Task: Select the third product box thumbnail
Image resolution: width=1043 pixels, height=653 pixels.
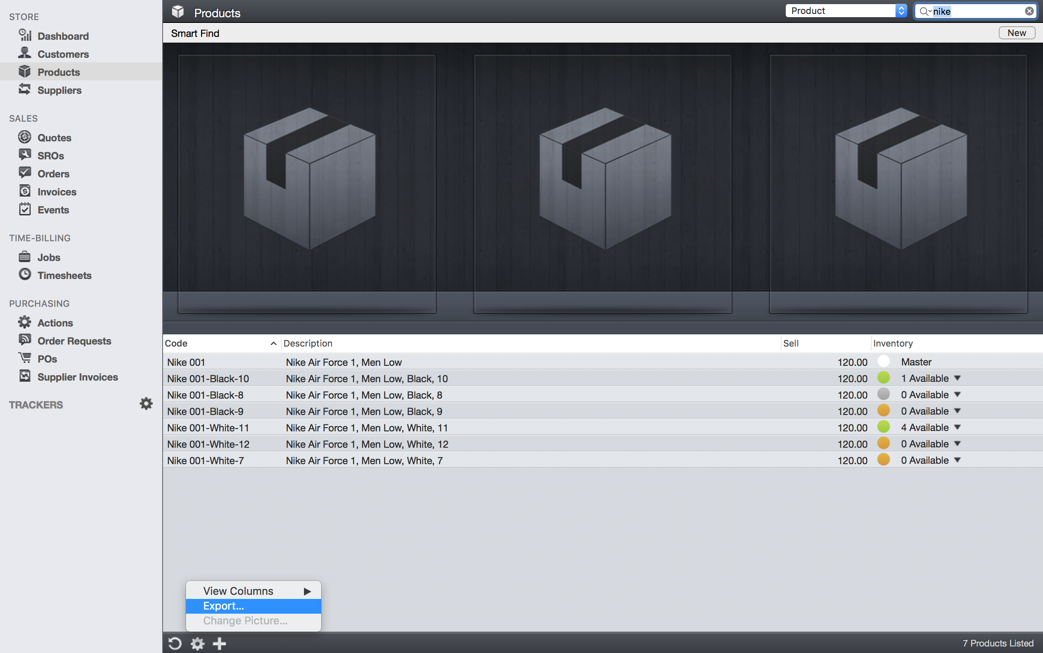Action: point(898,184)
